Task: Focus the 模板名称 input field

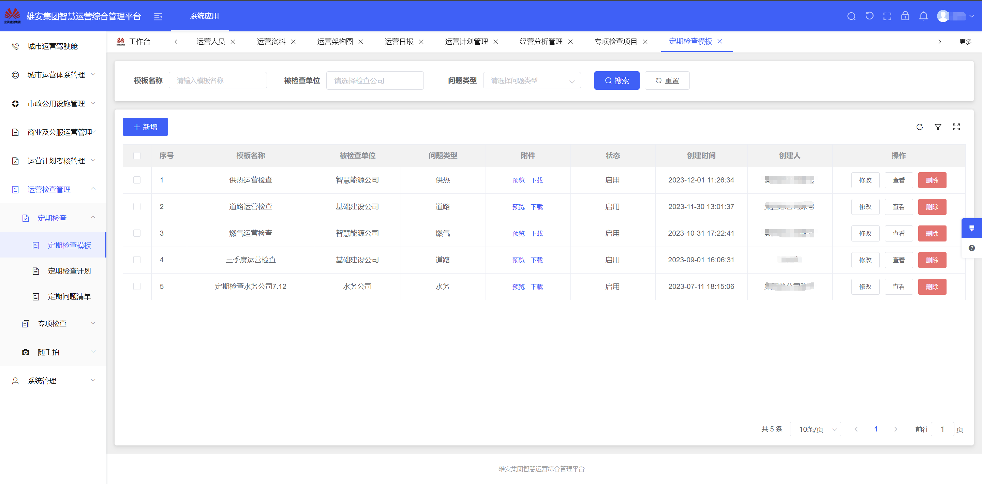Action: 218,80
